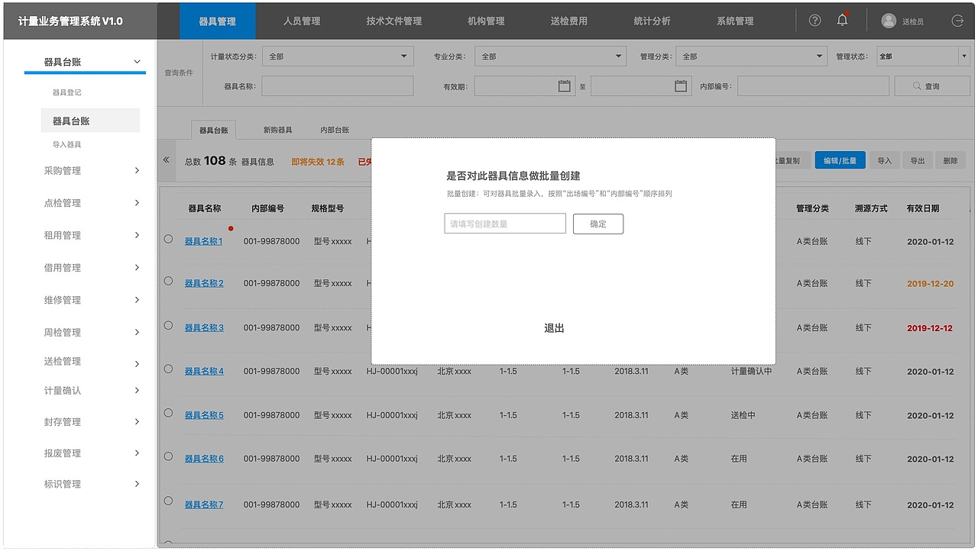Open 技术文件管理 in the top navigation
Image resolution: width=978 pixels, height=551 pixels.
point(394,21)
